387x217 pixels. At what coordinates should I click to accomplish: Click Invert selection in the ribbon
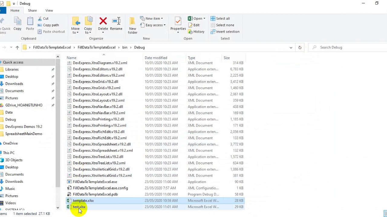(225, 32)
